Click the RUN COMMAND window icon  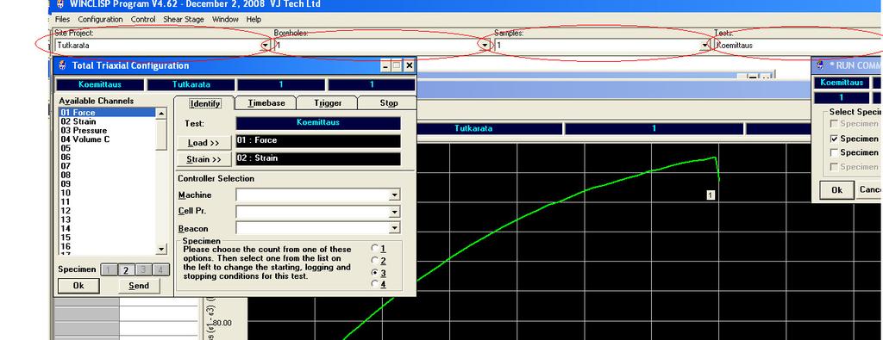pyautogui.click(x=822, y=65)
